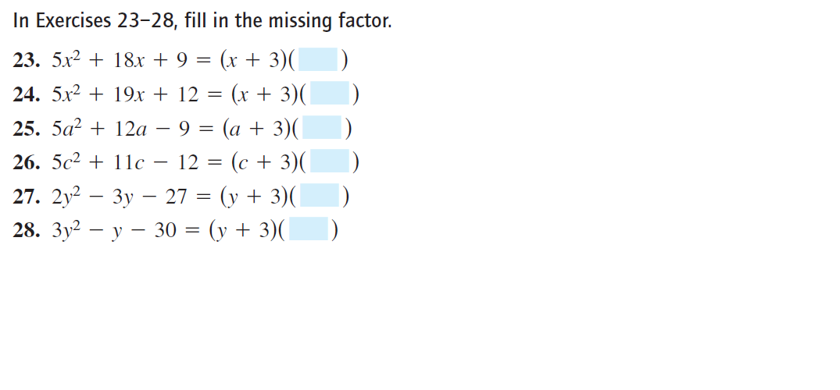Click the blank factor box in exercise 23
The width and height of the screenshot is (840, 390).
click(x=318, y=59)
